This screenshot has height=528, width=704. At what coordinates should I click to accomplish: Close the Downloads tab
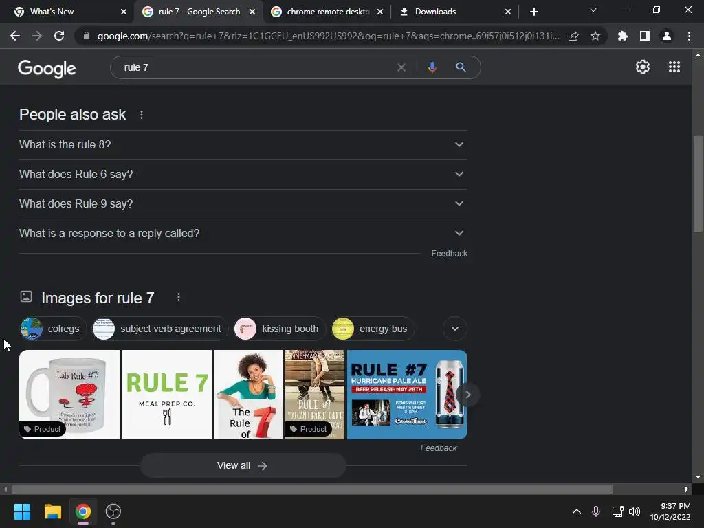tap(508, 12)
